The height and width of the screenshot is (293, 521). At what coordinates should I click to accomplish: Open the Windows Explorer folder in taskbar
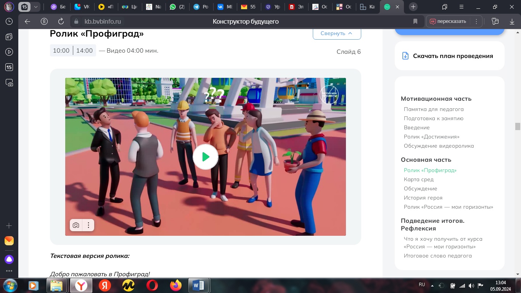pos(56,285)
